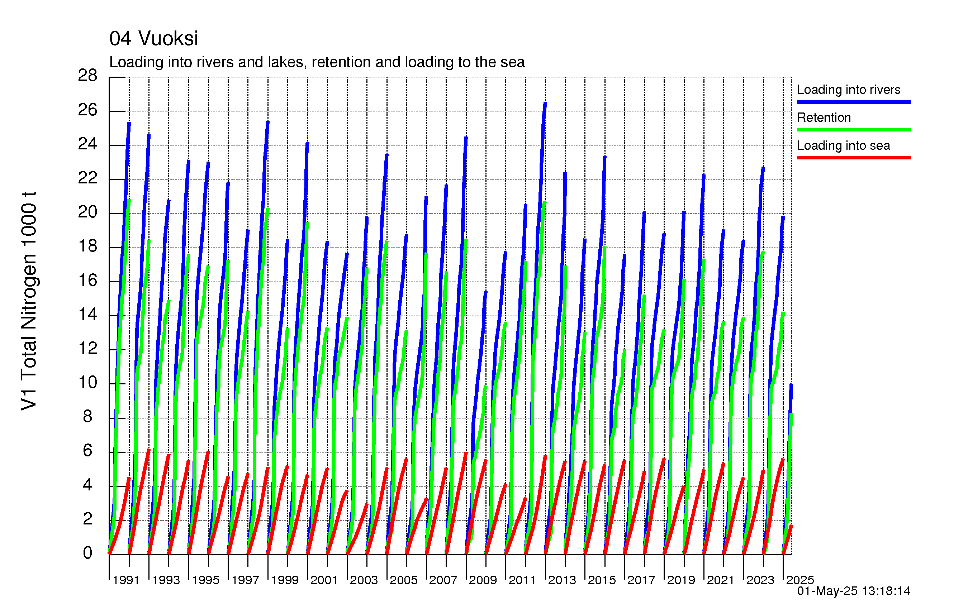Click the y-axis value 14
This screenshot has height=609, width=968.
(x=87, y=314)
